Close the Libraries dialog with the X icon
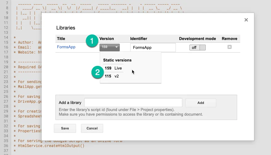The image size is (271, 155). click(x=246, y=20)
